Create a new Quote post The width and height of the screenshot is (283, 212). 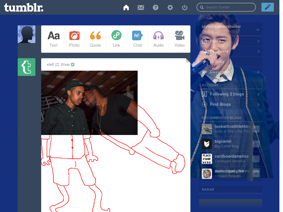click(x=95, y=39)
